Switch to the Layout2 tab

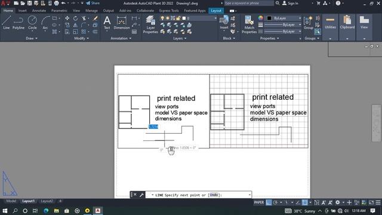point(47,201)
